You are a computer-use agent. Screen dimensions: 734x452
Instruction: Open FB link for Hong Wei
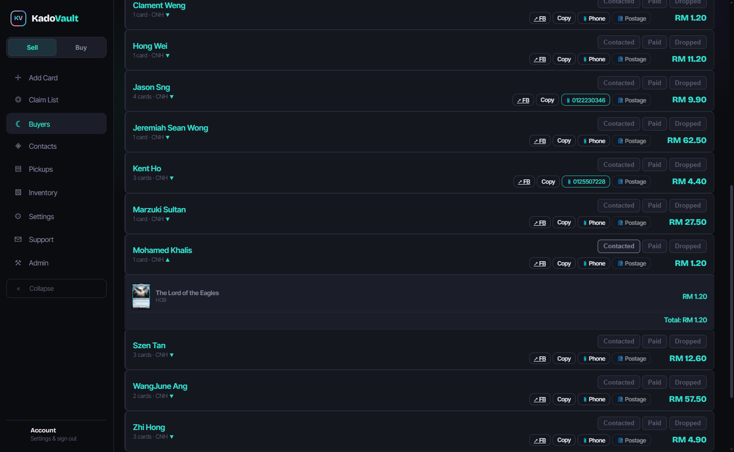(x=540, y=59)
